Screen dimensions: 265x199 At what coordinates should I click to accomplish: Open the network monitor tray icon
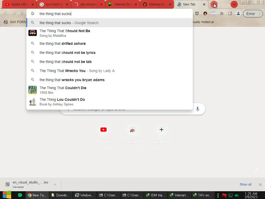[231, 195]
